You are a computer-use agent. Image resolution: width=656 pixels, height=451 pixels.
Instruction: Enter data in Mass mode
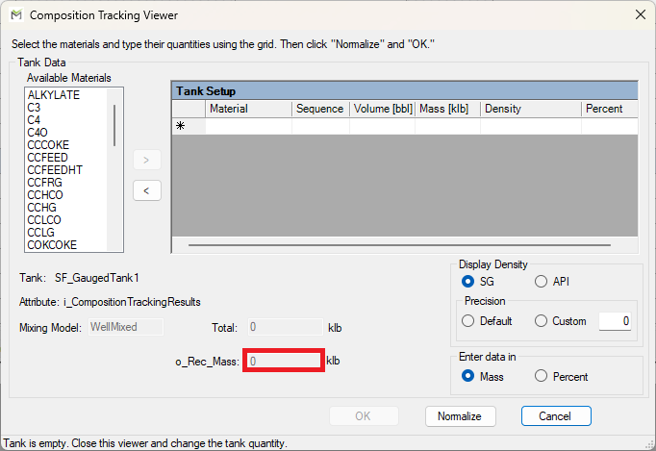pos(468,376)
